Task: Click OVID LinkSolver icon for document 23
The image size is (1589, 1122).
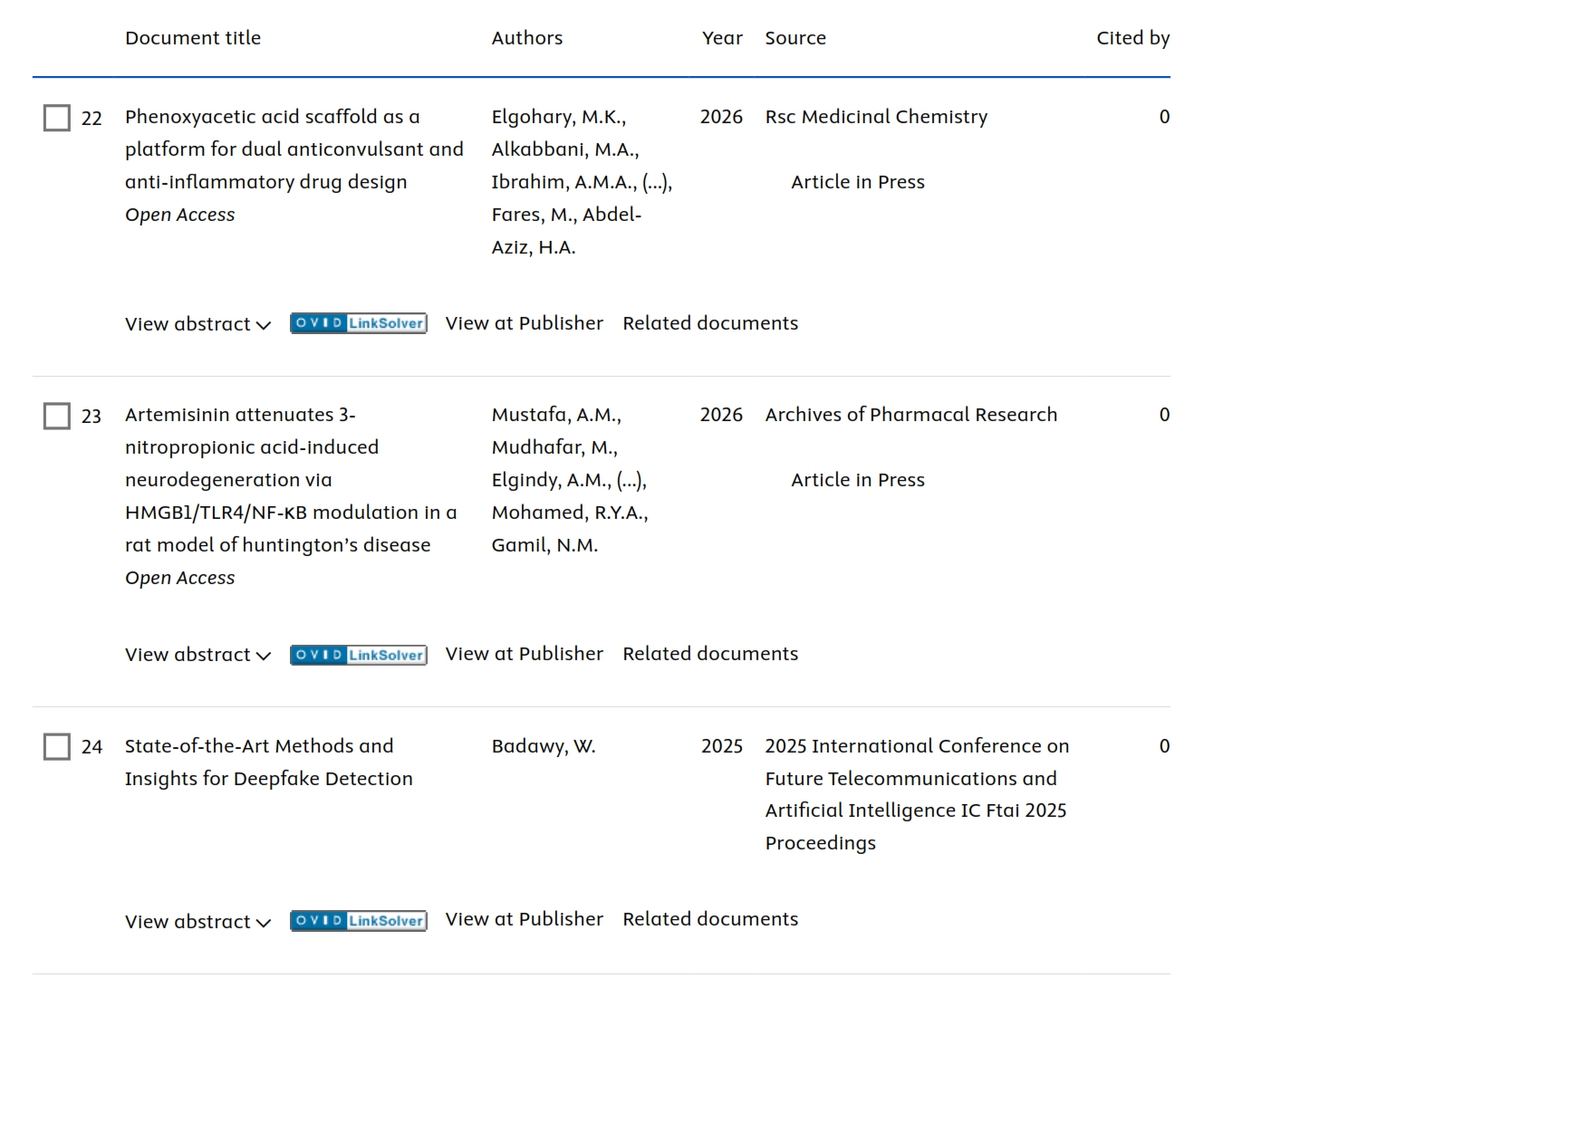Action: pos(358,655)
